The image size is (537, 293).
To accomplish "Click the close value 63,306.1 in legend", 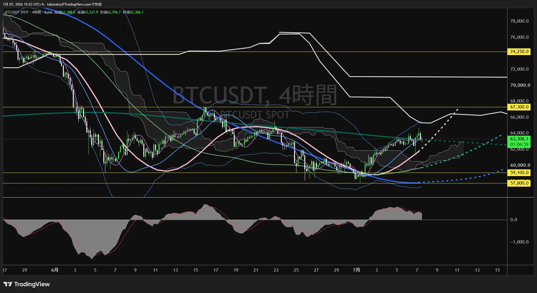I will 137,12.
